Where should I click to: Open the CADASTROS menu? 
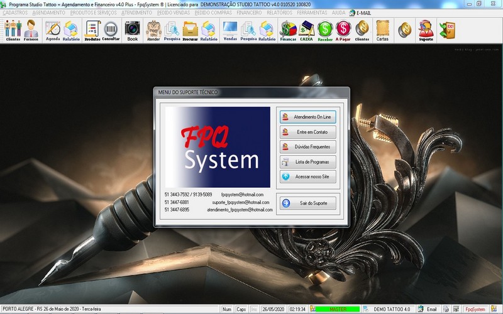pyautogui.click(x=15, y=13)
